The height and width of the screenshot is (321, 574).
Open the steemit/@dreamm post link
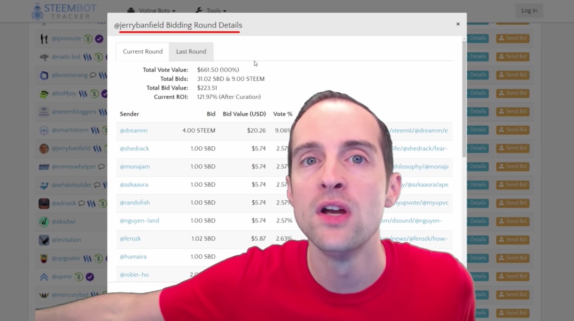coord(419,130)
